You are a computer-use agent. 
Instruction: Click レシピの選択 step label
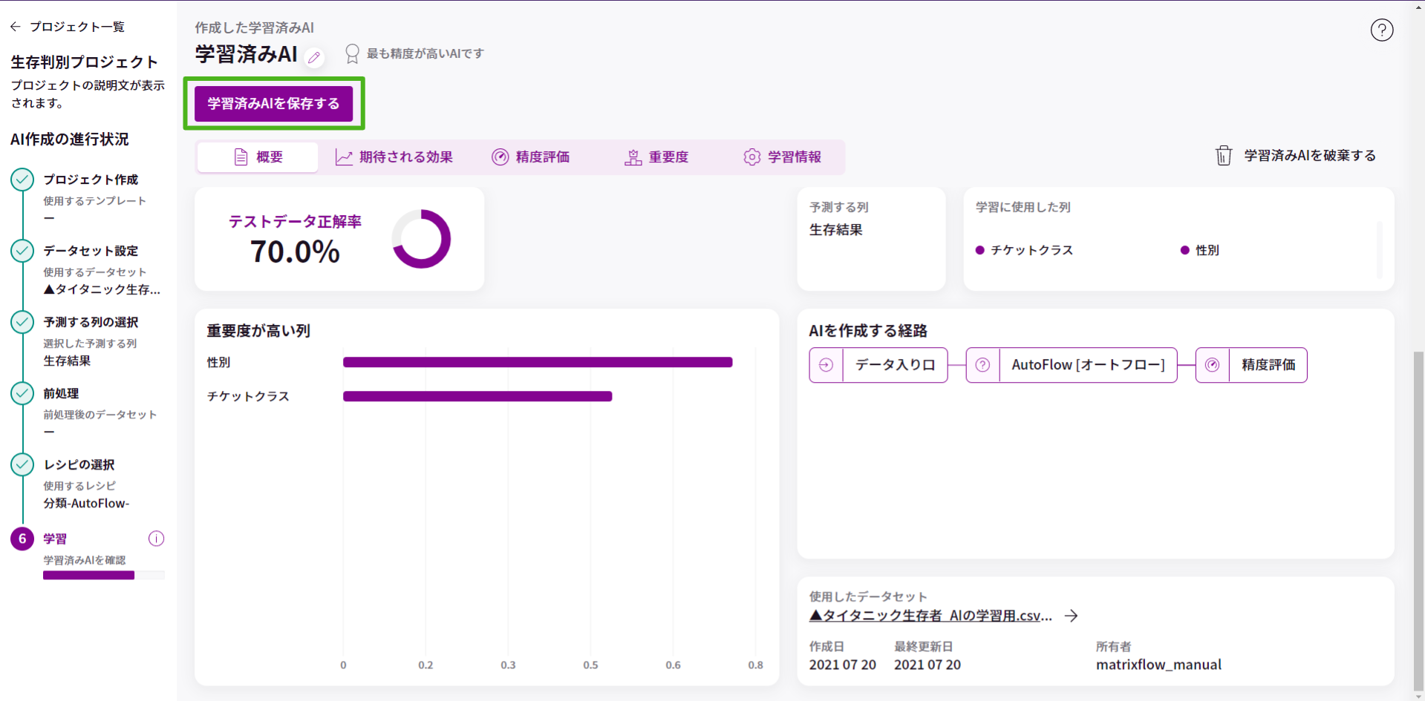[79, 464]
